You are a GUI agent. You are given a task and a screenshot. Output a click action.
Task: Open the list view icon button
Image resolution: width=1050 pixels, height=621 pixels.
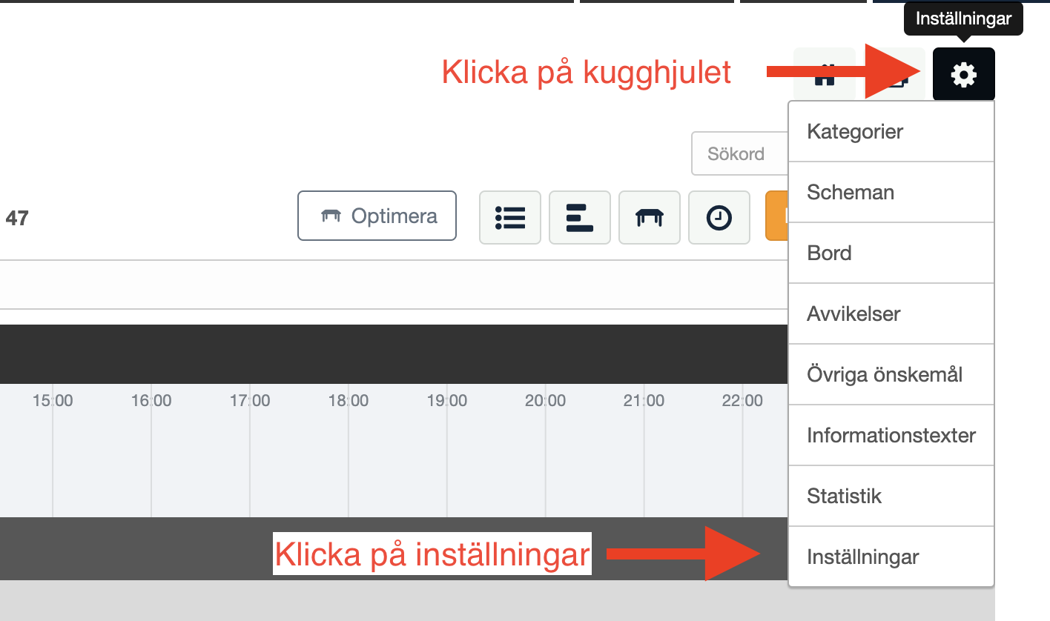(510, 217)
